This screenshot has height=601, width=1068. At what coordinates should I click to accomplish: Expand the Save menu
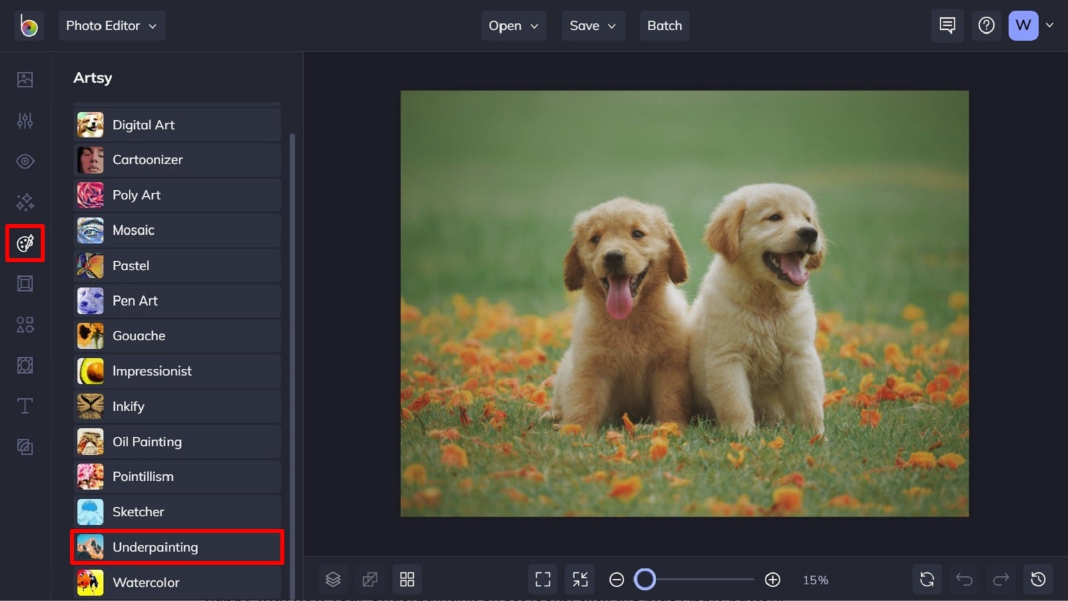[x=593, y=25]
